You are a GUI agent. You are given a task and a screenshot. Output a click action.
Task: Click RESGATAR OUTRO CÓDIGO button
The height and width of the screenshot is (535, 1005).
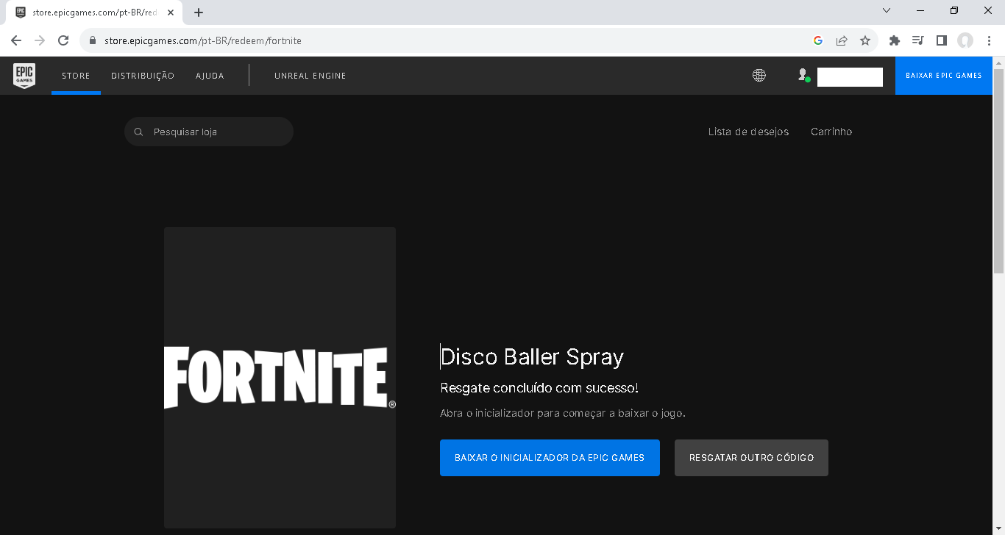(x=751, y=458)
